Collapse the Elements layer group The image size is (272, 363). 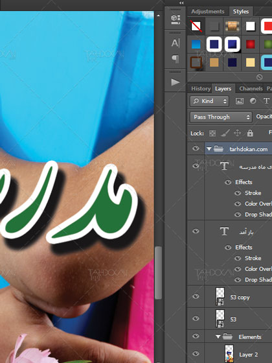218,336
